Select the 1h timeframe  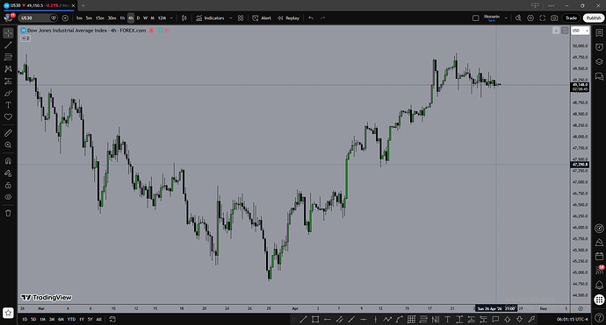click(x=122, y=18)
